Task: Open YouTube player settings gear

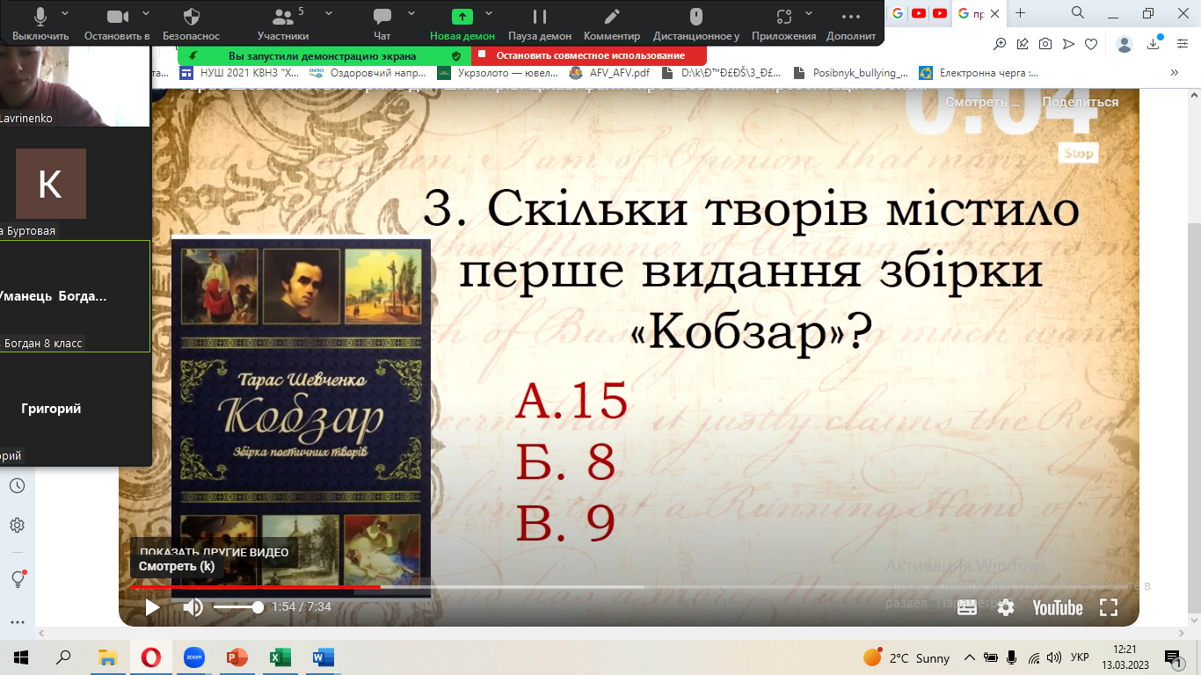Action: pos(1006,607)
